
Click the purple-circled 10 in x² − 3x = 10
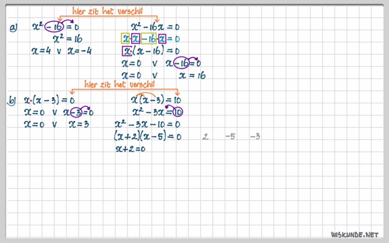pos(177,112)
